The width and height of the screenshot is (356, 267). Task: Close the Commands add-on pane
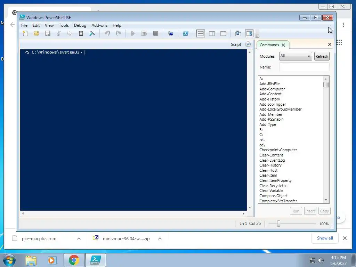[330, 44]
